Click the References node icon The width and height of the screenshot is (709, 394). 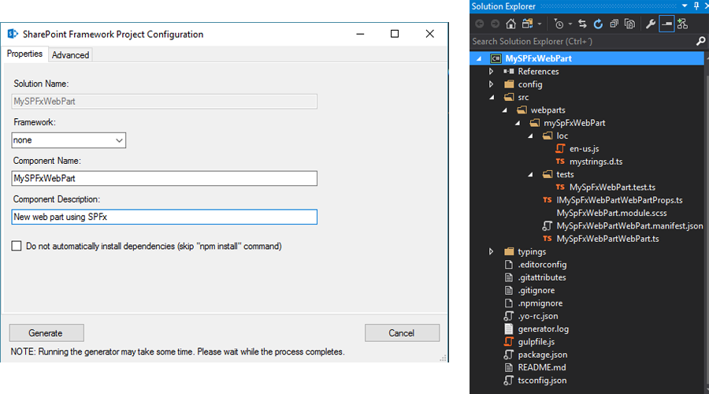click(509, 72)
